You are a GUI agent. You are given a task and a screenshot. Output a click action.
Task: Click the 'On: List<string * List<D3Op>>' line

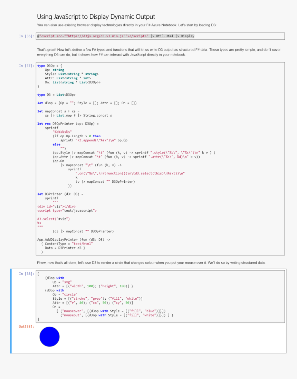(73, 82)
